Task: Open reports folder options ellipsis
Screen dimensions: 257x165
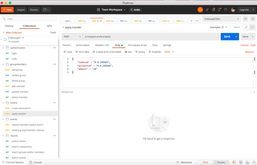Action: click(x=55, y=136)
